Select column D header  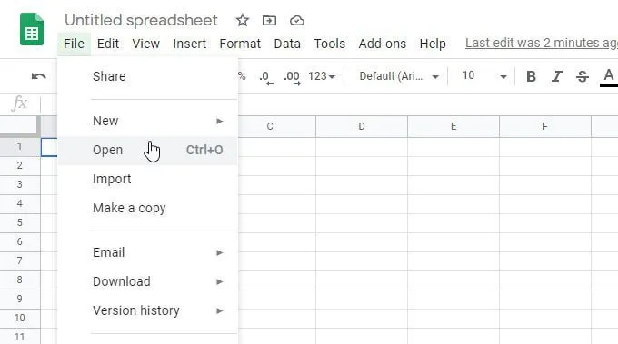[x=362, y=126]
